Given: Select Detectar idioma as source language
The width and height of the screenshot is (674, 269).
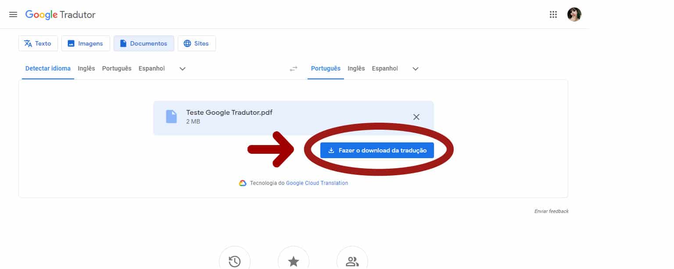Looking at the screenshot, I should [47, 68].
